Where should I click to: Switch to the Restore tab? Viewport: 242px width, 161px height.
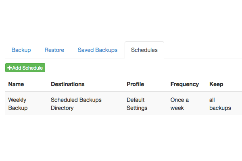click(x=54, y=50)
